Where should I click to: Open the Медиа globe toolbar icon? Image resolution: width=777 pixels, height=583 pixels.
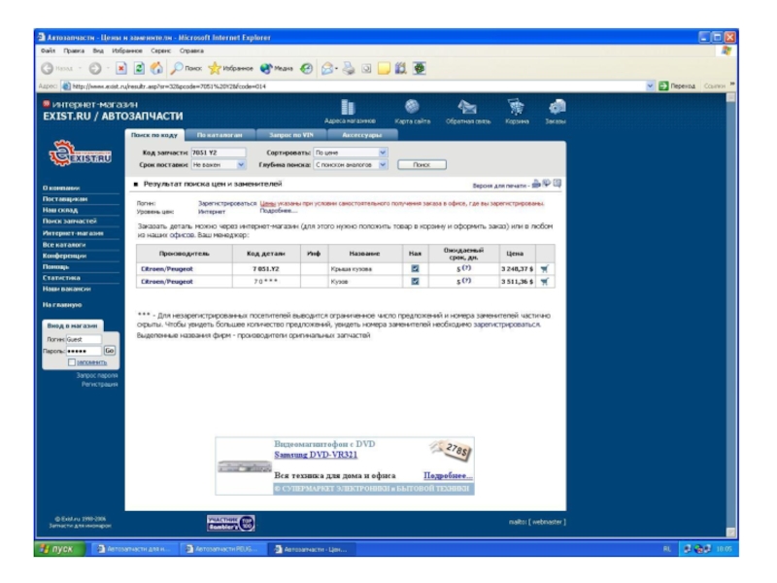pyautogui.click(x=266, y=68)
